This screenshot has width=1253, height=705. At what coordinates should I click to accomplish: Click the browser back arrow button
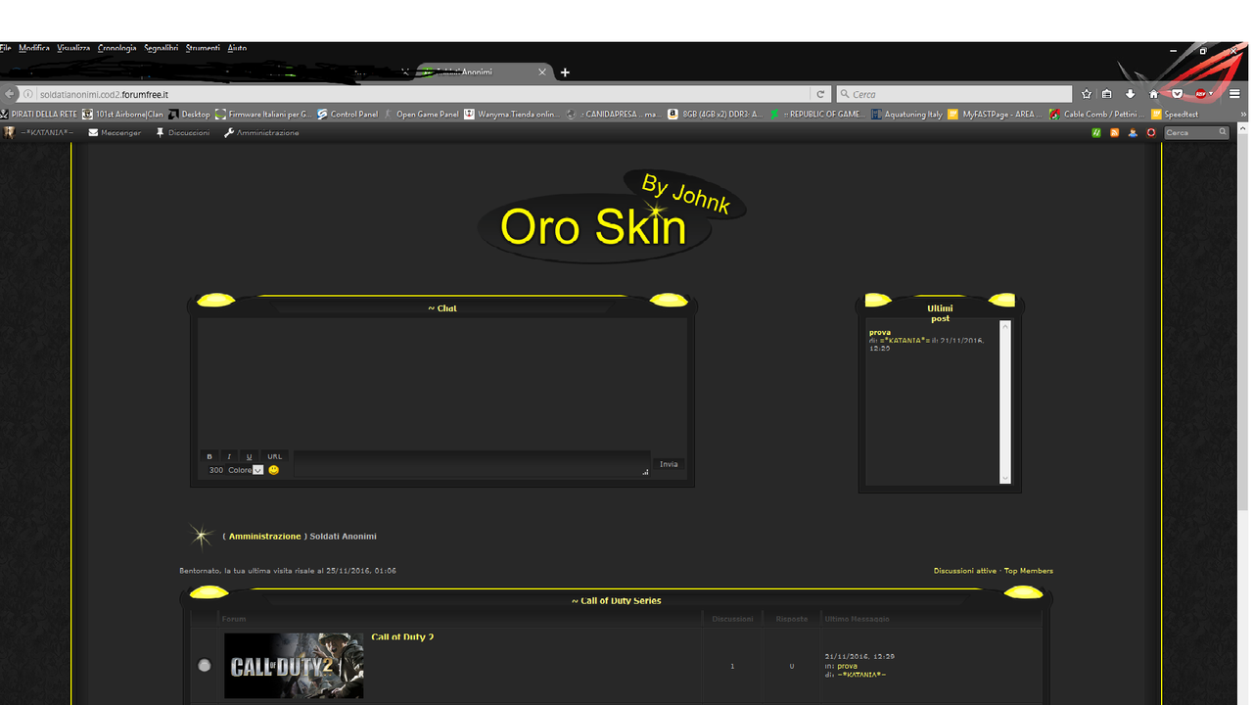[10, 94]
